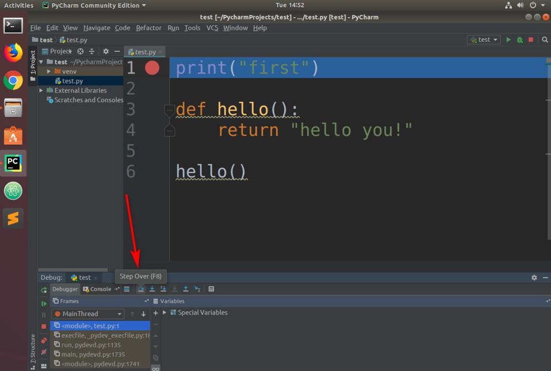
Task: Expand Special Variables node
Action: pyautogui.click(x=165, y=312)
